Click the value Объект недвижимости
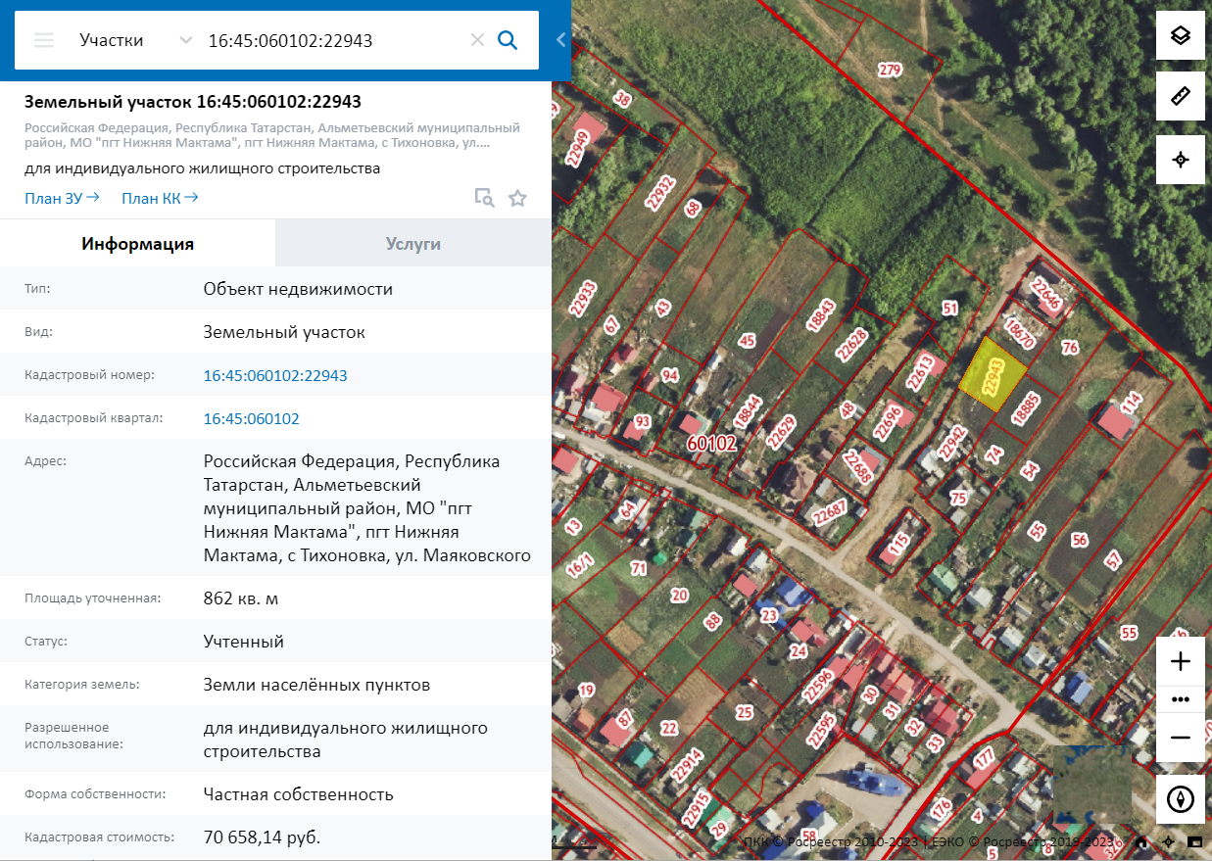1212x861 pixels. pos(298,289)
